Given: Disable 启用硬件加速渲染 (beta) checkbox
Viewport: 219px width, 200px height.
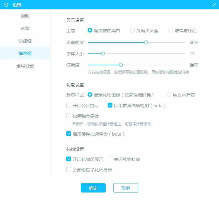Looking at the screenshot, I should tap(69, 134).
